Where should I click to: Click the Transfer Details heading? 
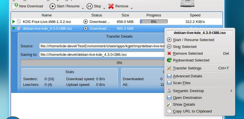point(119,37)
